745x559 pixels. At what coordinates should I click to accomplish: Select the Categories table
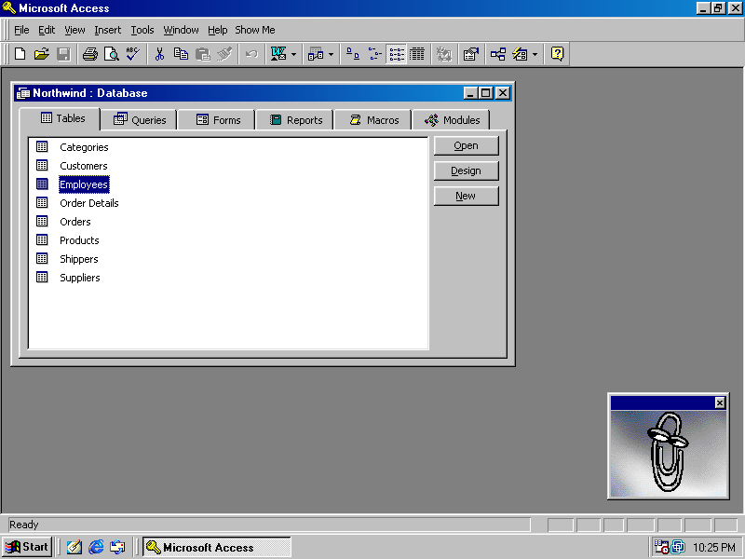(84, 147)
